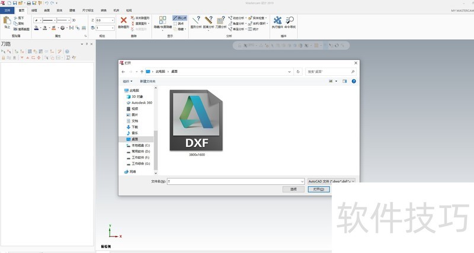Toggle the 3D mode label in attributes group
Image resolution: width=474 pixels, height=253 pixels.
(x=73, y=20)
